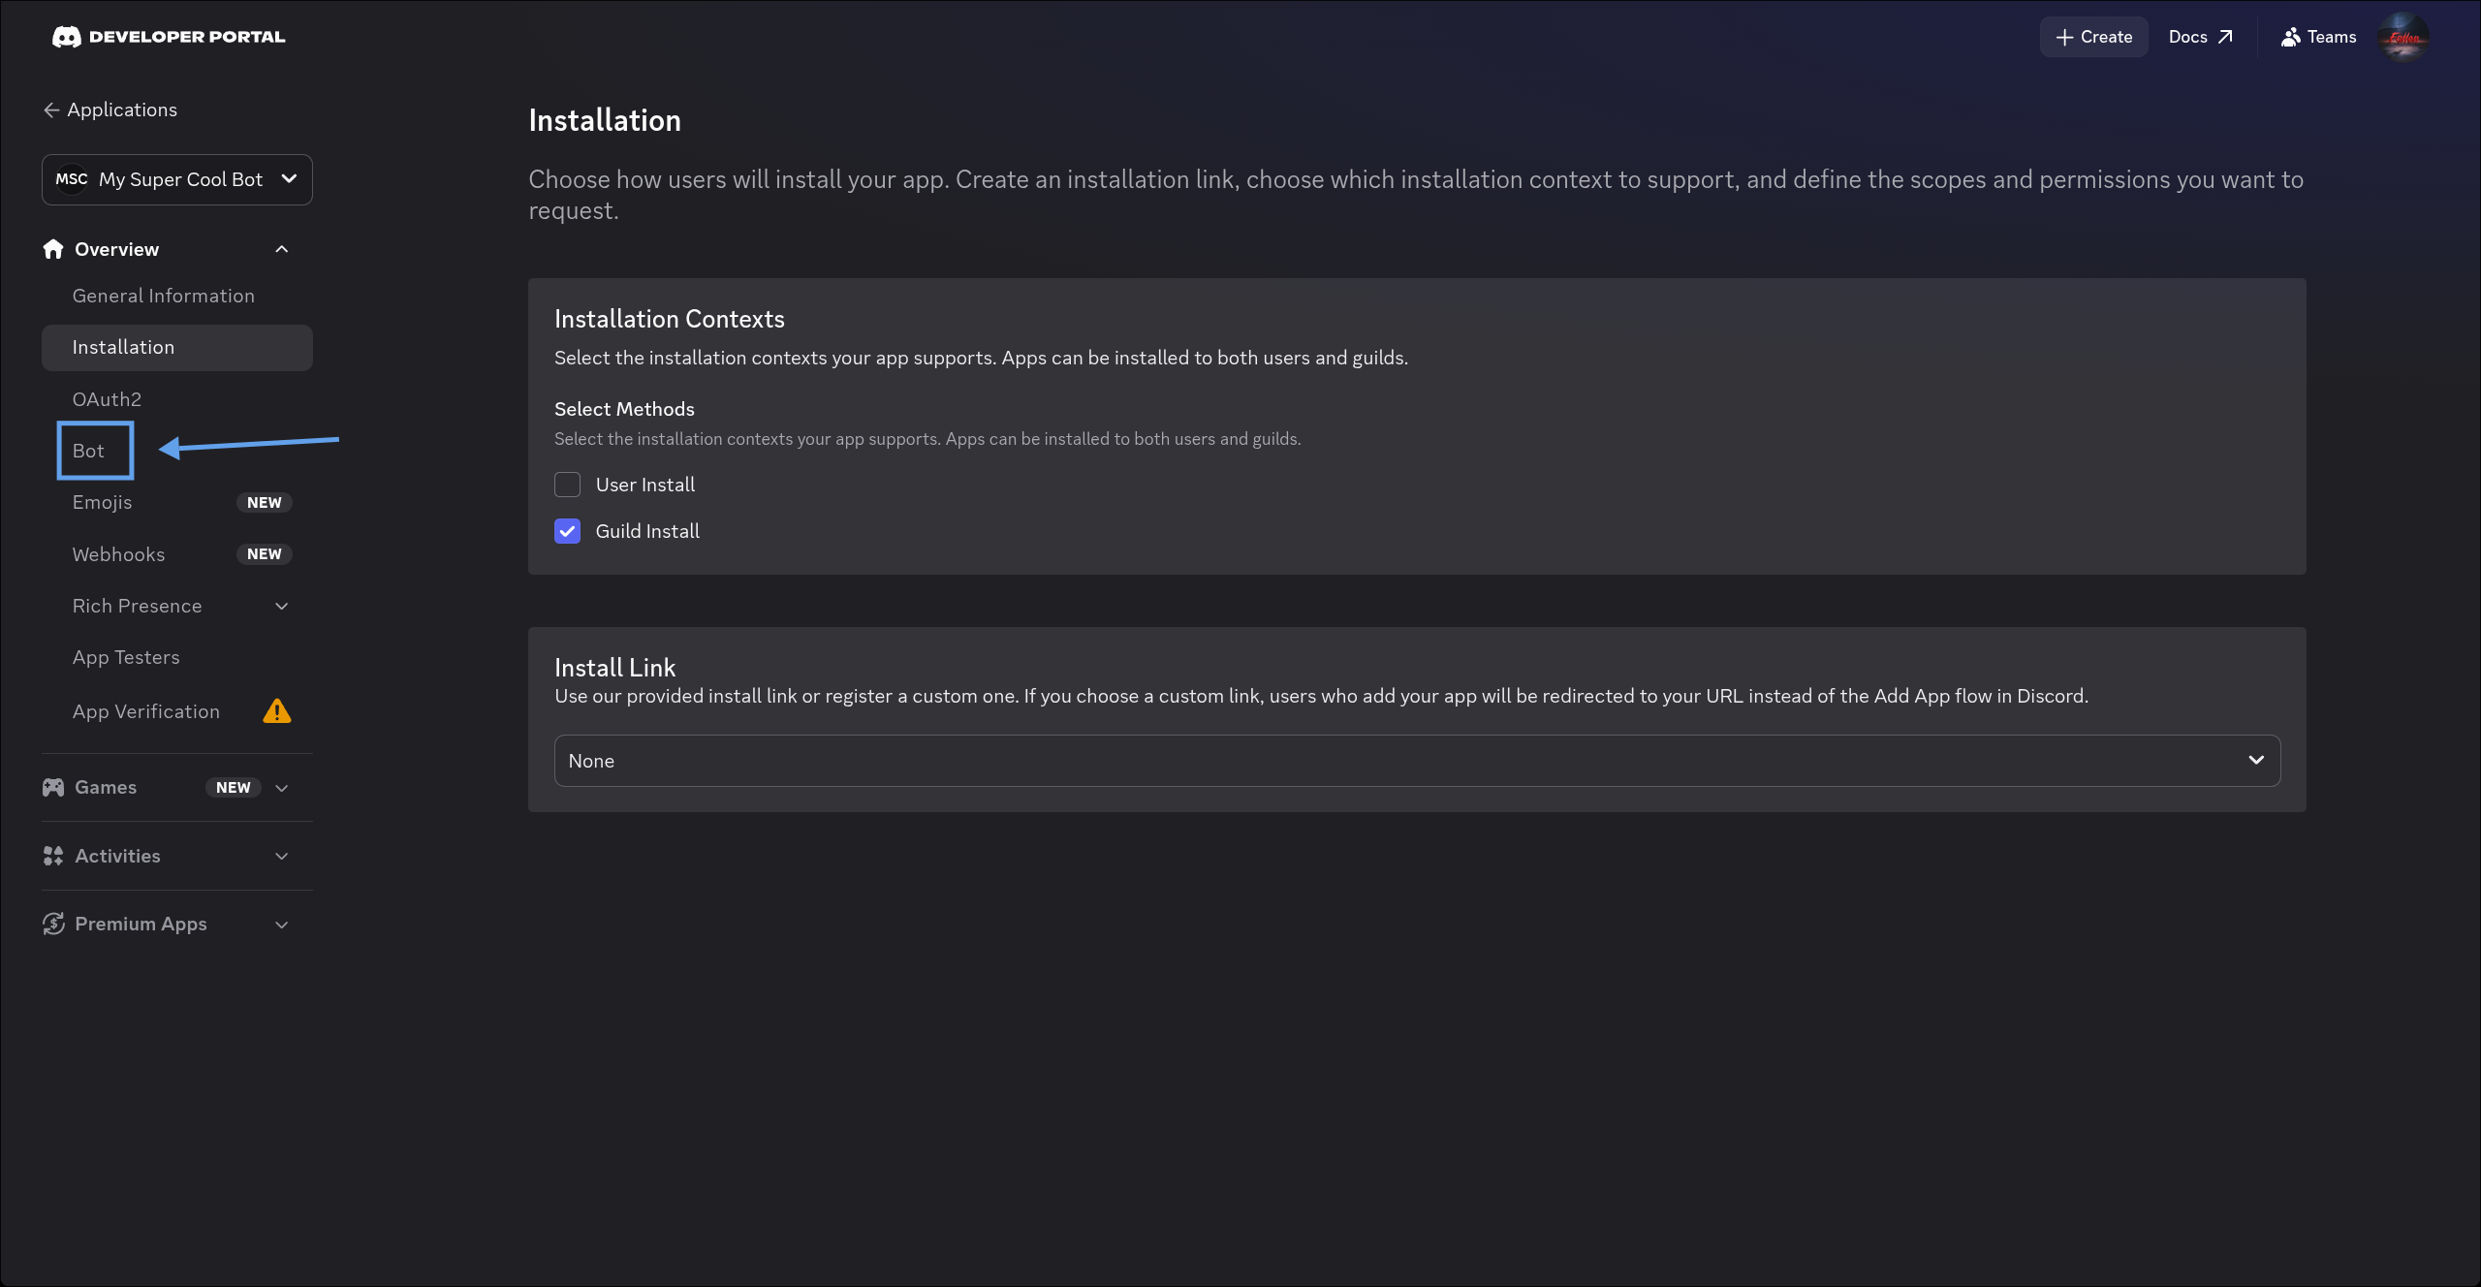Enable the User Install checkbox
The height and width of the screenshot is (1287, 2481).
(567, 485)
